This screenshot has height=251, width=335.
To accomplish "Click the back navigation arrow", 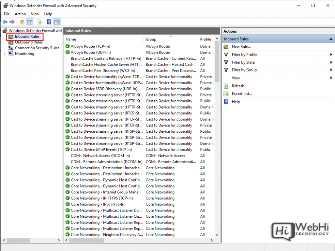I will pos(5,22).
